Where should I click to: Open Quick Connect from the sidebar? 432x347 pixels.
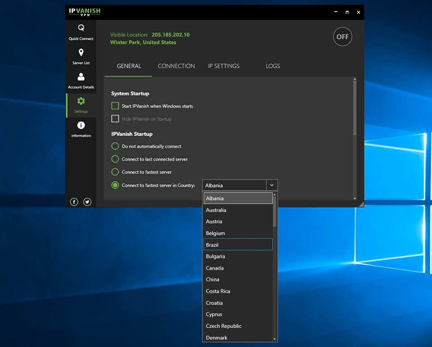81,32
